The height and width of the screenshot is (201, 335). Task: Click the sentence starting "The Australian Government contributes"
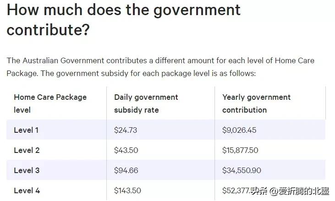click(x=160, y=61)
